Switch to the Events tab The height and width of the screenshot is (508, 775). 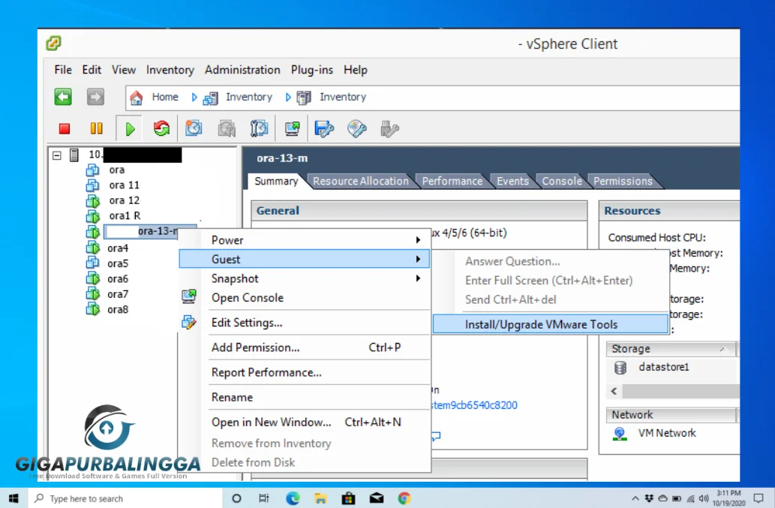(x=512, y=182)
